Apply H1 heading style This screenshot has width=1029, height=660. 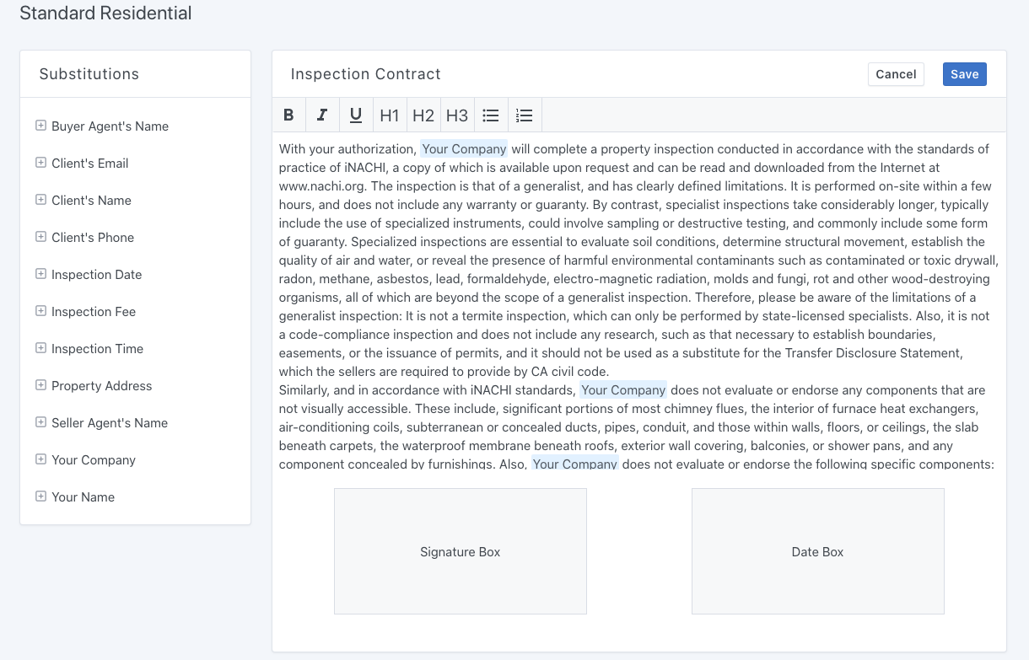coord(390,115)
